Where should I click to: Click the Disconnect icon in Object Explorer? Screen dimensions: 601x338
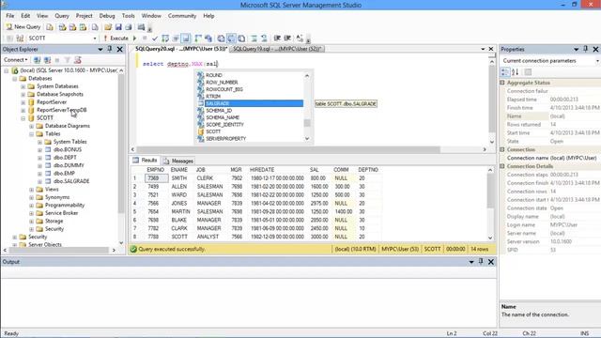tap(47, 60)
